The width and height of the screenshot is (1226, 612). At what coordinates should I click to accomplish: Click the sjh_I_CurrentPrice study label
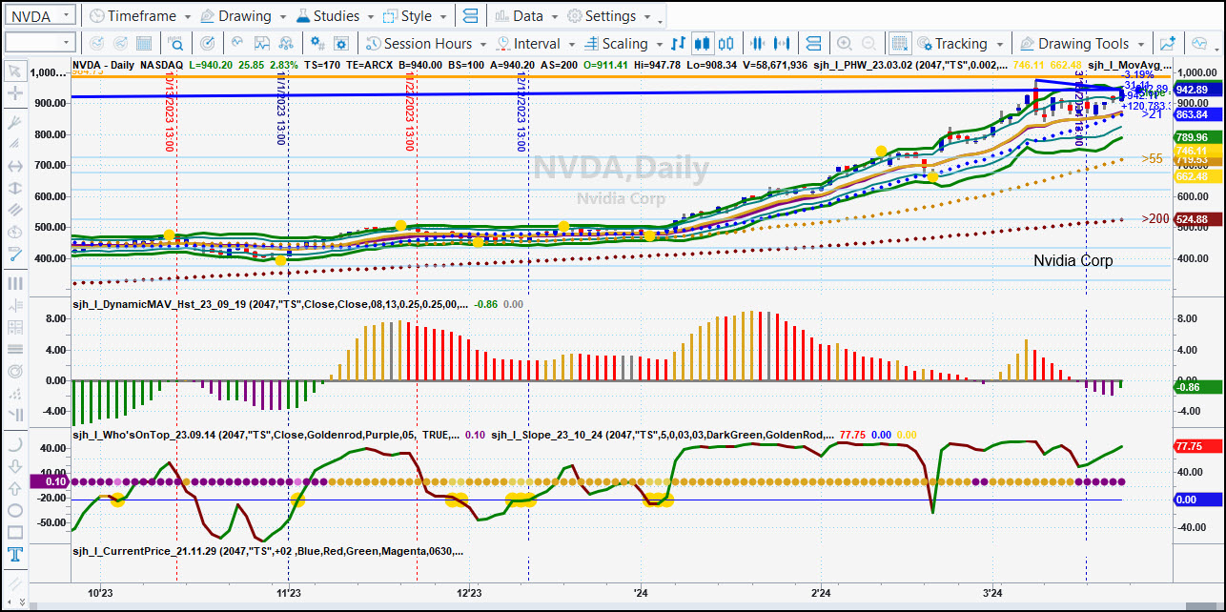[x=270, y=551]
